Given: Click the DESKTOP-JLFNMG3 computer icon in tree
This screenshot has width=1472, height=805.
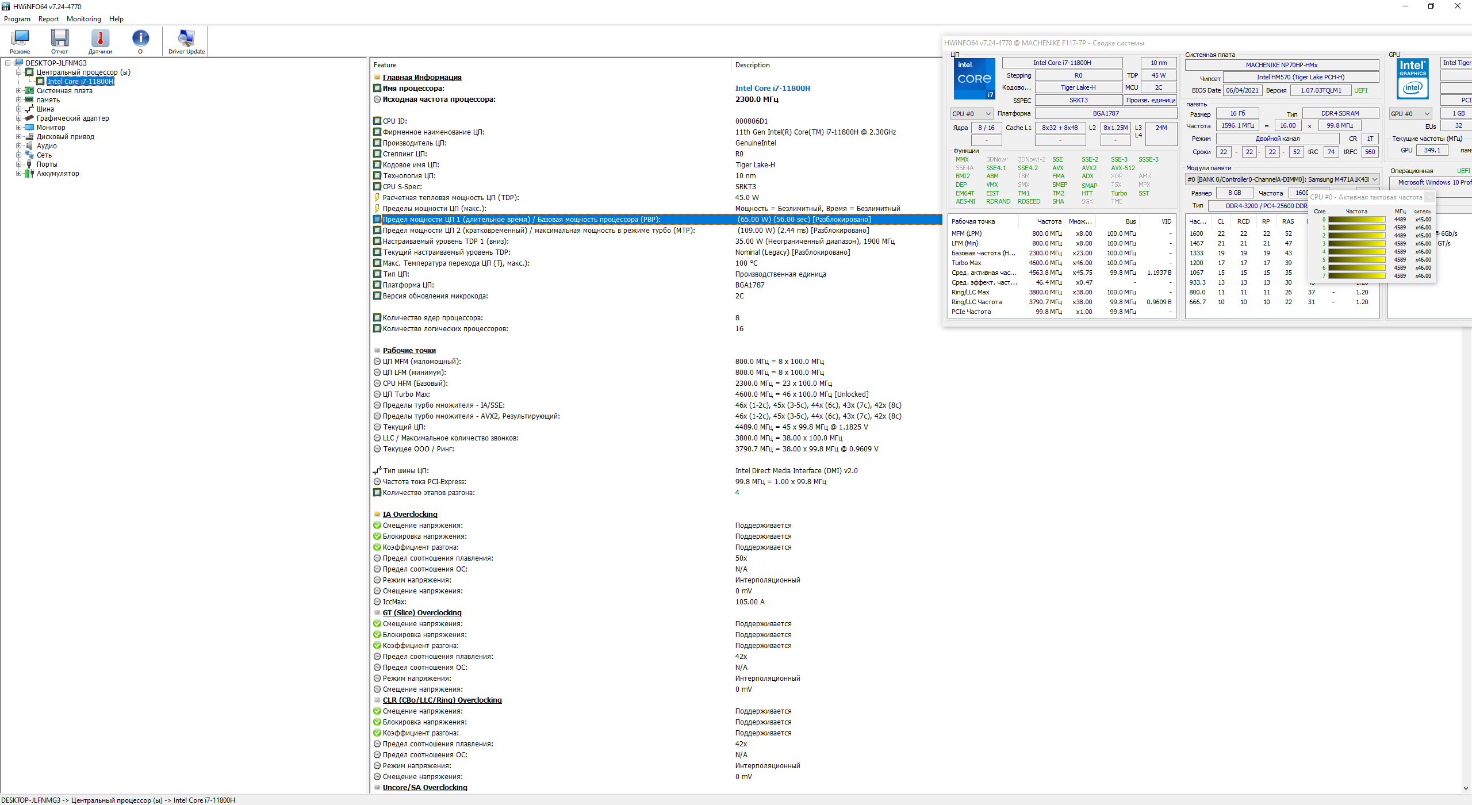Looking at the screenshot, I should coord(19,63).
